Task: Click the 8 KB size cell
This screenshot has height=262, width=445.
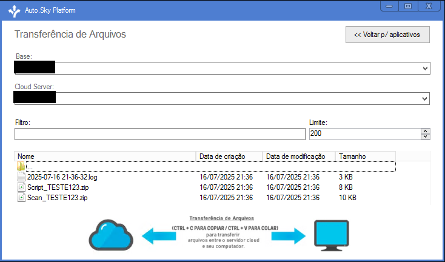Action: [346, 187]
